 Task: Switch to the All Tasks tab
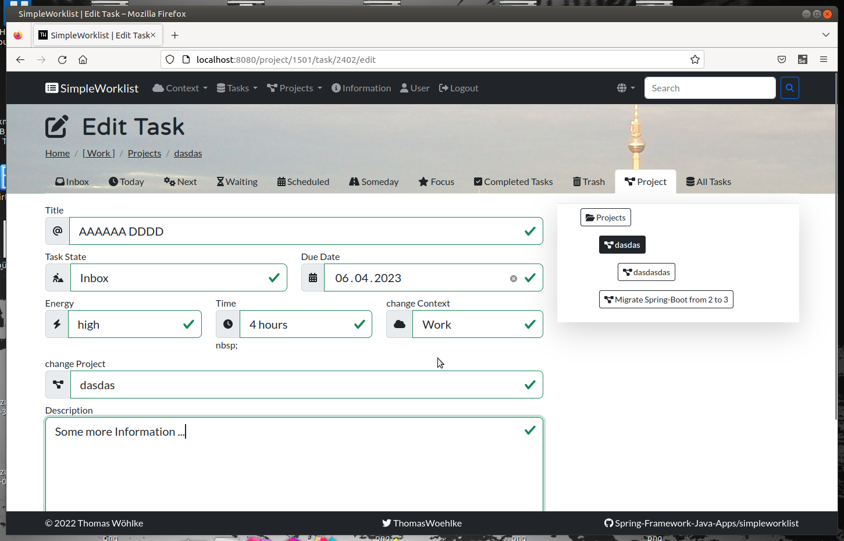coord(708,182)
